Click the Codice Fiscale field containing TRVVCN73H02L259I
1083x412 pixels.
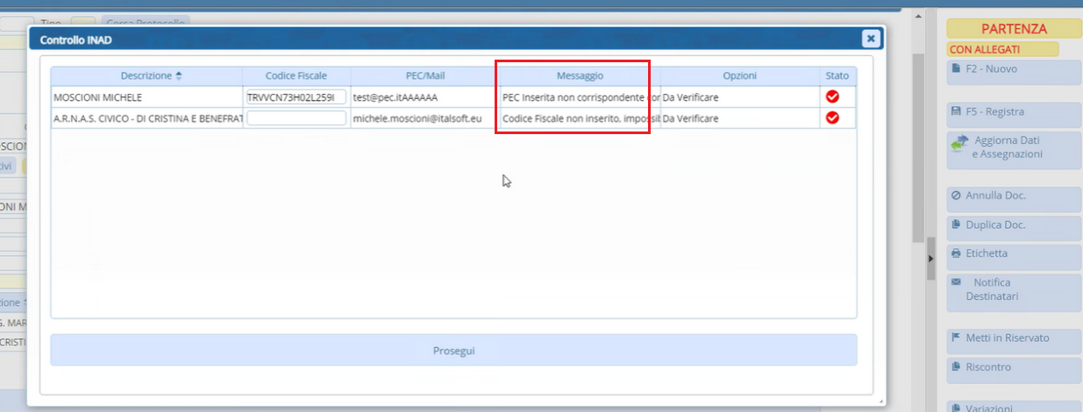point(296,97)
